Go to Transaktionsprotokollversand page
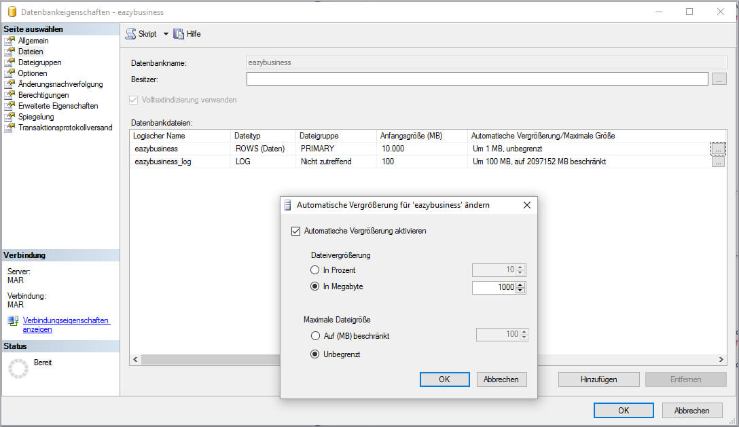The height and width of the screenshot is (427, 739). coord(65,128)
